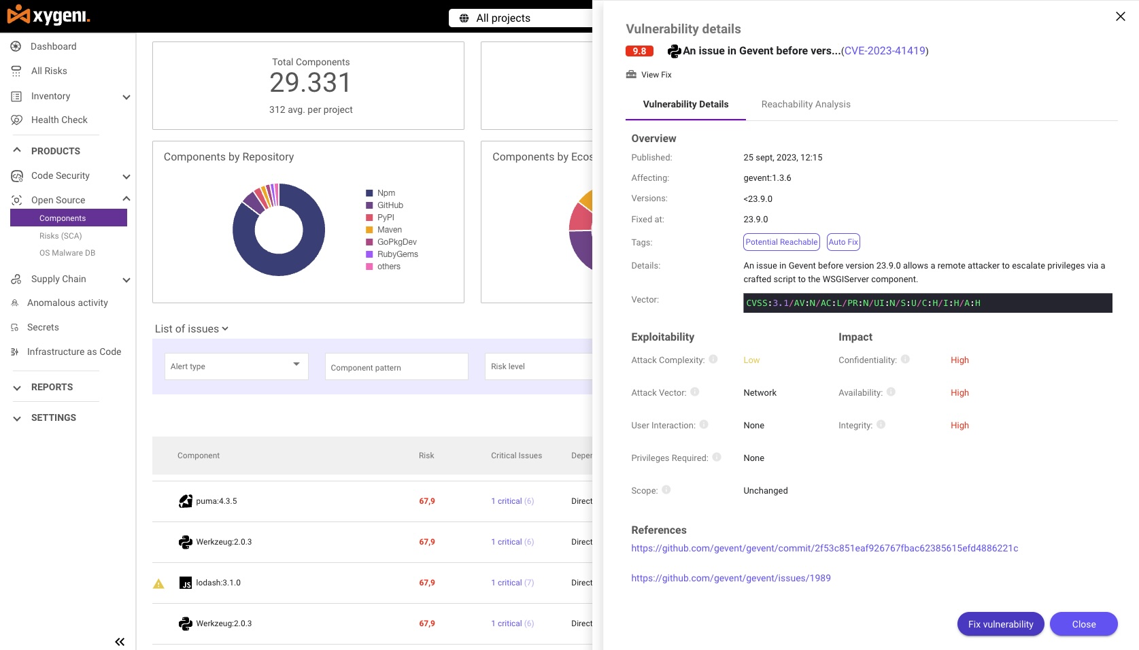Open OS Malware DB submenu item
1139x650 pixels.
[67, 253]
